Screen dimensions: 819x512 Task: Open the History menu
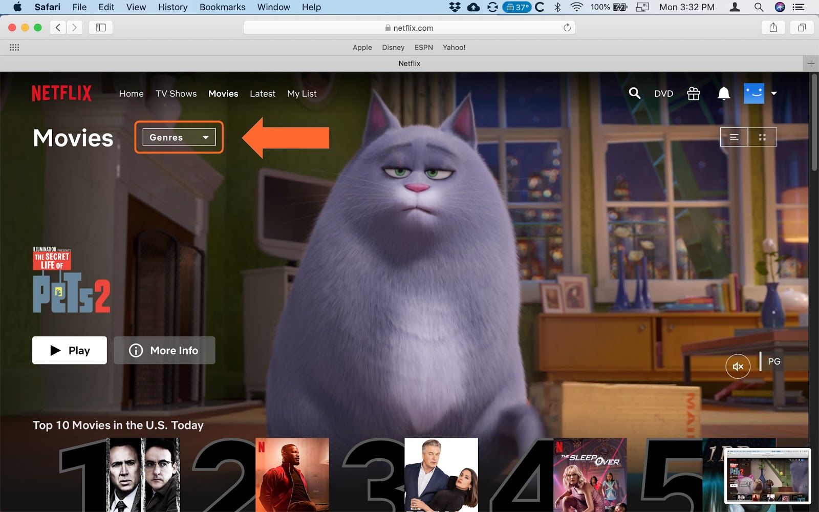pyautogui.click(x=173, y=7)
